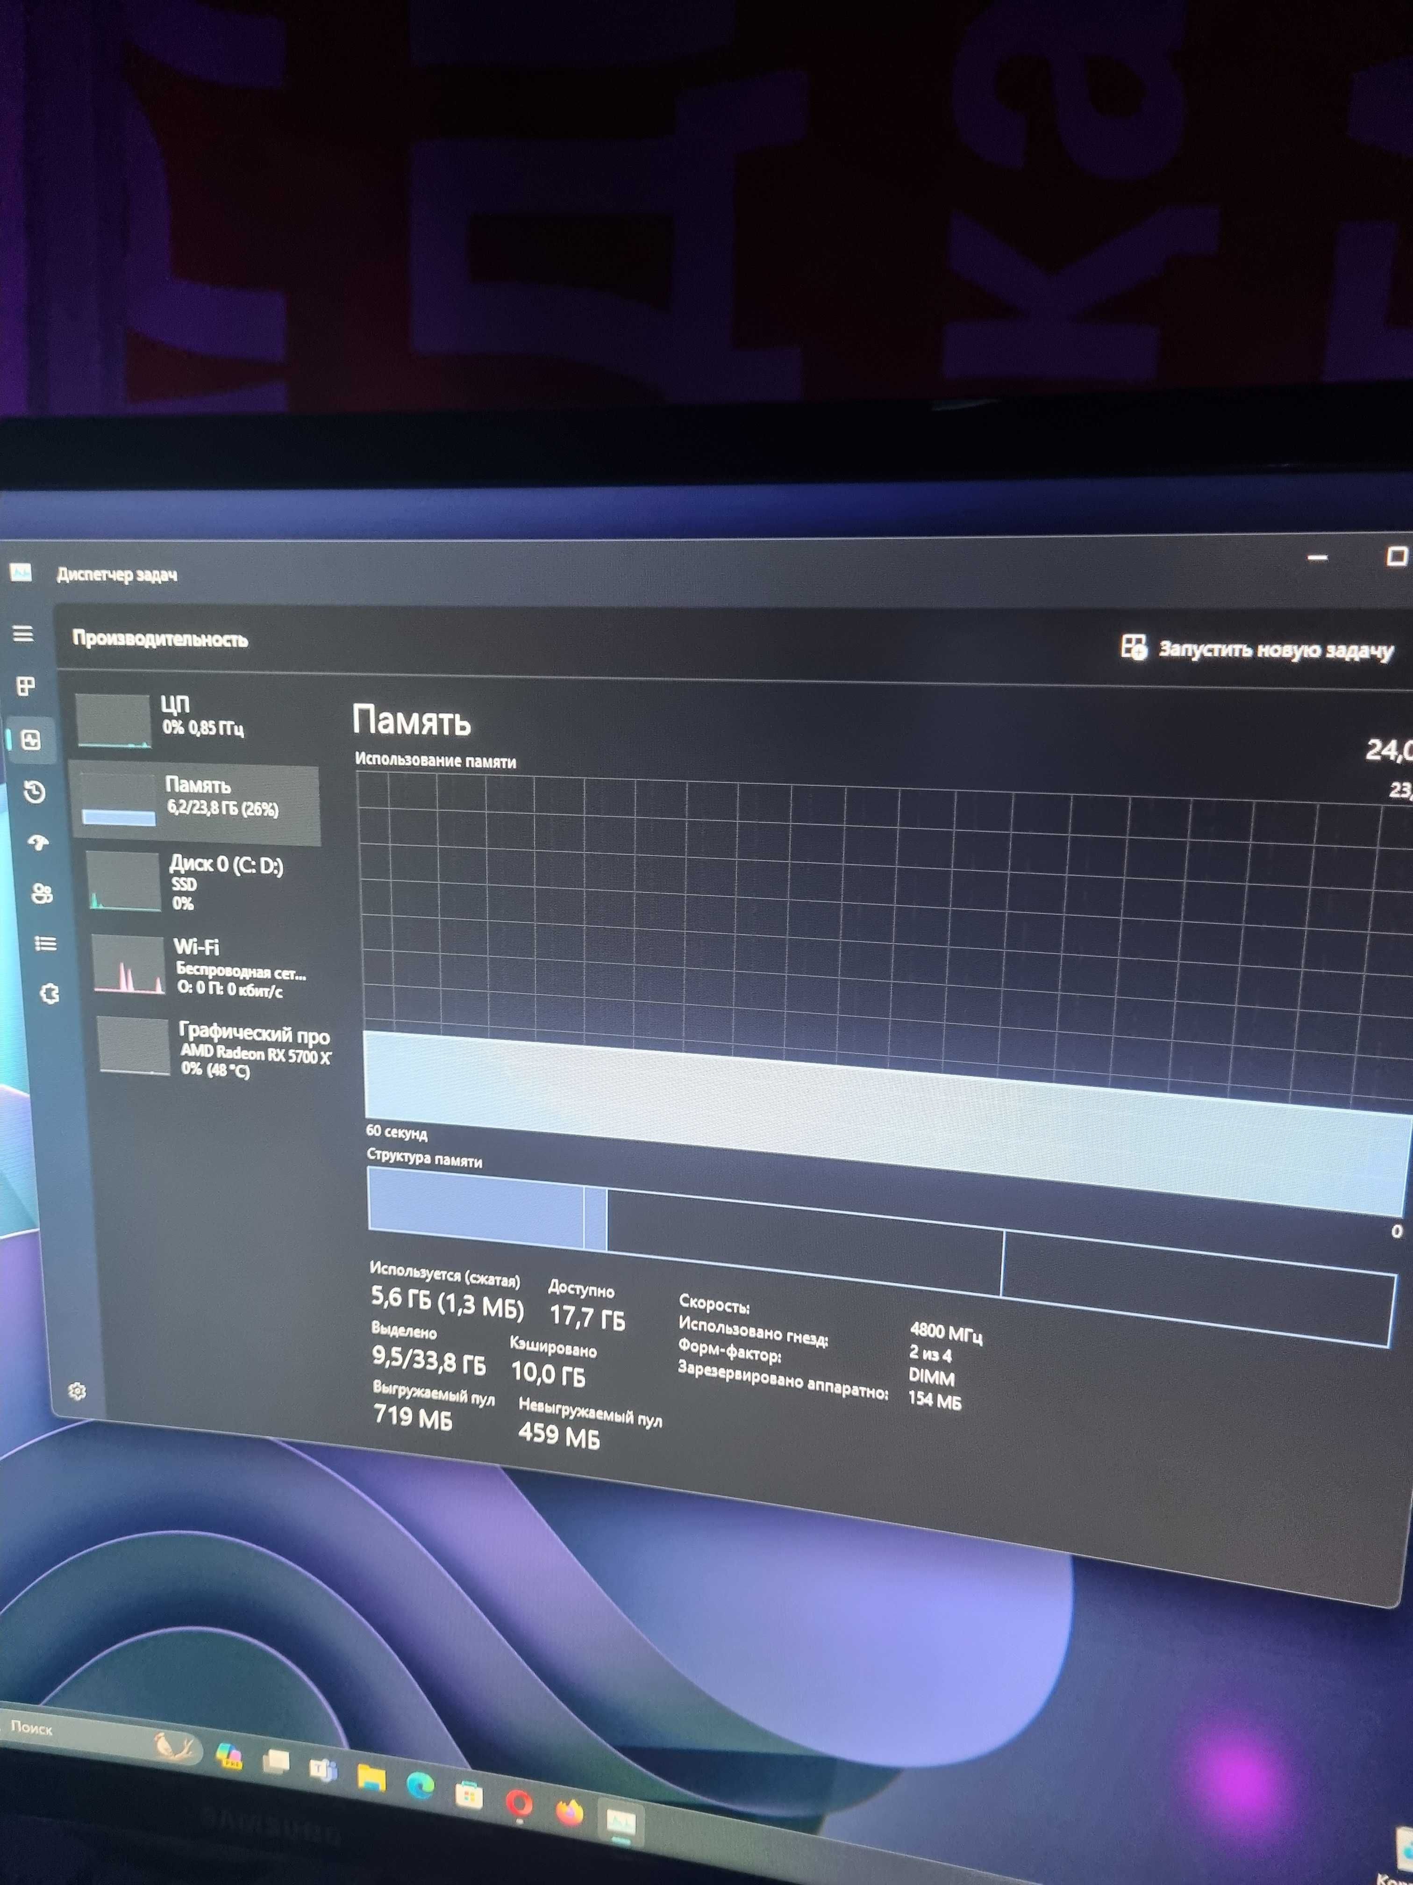Click the Task Manager title bar app icon
This screenshot has height=1885, width=1413.
point(21,572)
